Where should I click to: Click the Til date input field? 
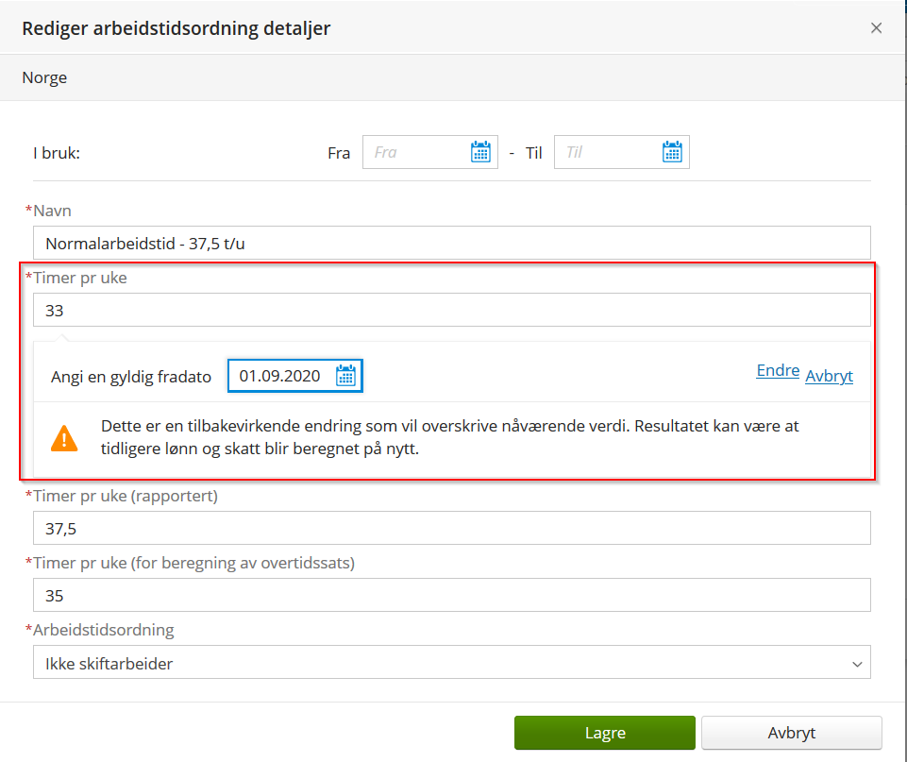tap(607, 152)
